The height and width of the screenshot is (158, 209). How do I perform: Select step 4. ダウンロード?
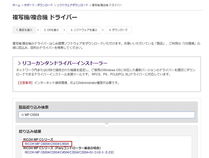click(118, 30)
